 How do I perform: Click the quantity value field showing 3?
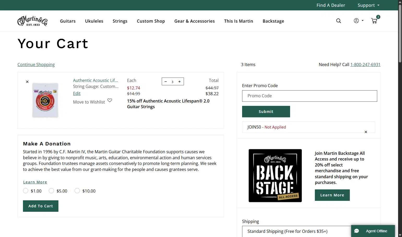(x=172, y=82)
